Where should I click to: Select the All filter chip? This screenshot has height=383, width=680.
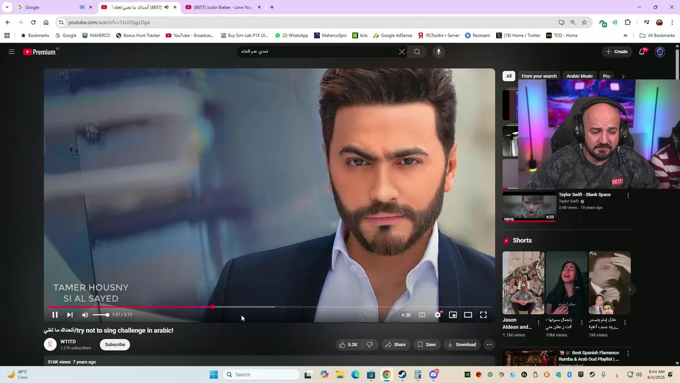coord(509,76)
